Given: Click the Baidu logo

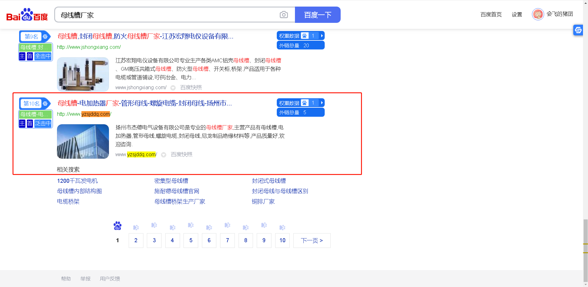Looking at the screenshot, I should (x=27, y=15).
